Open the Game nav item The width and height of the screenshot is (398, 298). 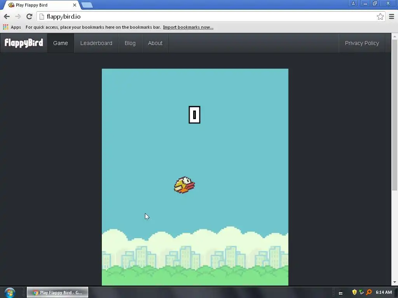coord(60,43)
